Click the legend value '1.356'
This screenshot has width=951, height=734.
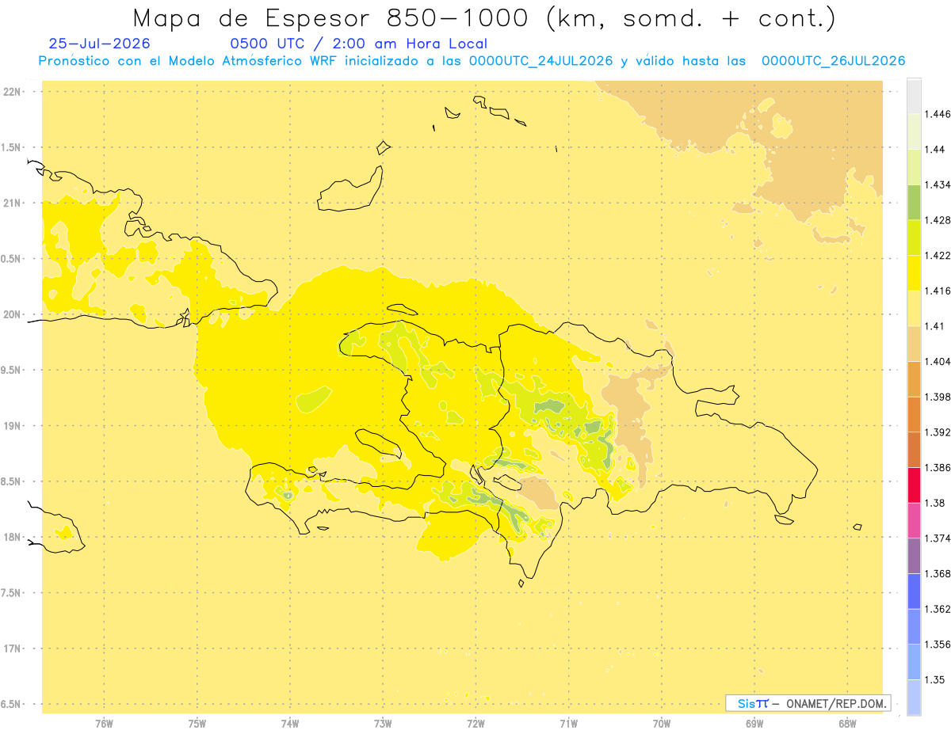[938, 644]
